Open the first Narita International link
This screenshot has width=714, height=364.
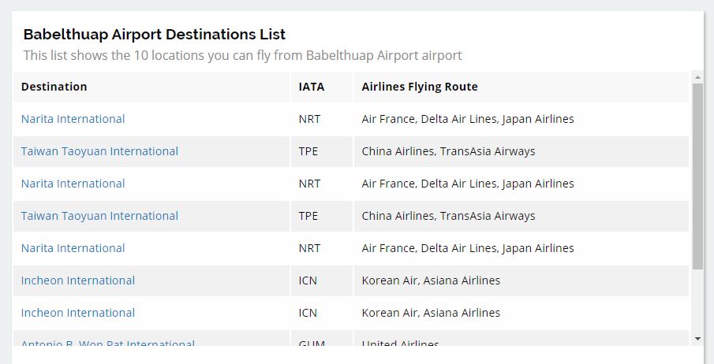pyautogui.click(x=73, y=119)
